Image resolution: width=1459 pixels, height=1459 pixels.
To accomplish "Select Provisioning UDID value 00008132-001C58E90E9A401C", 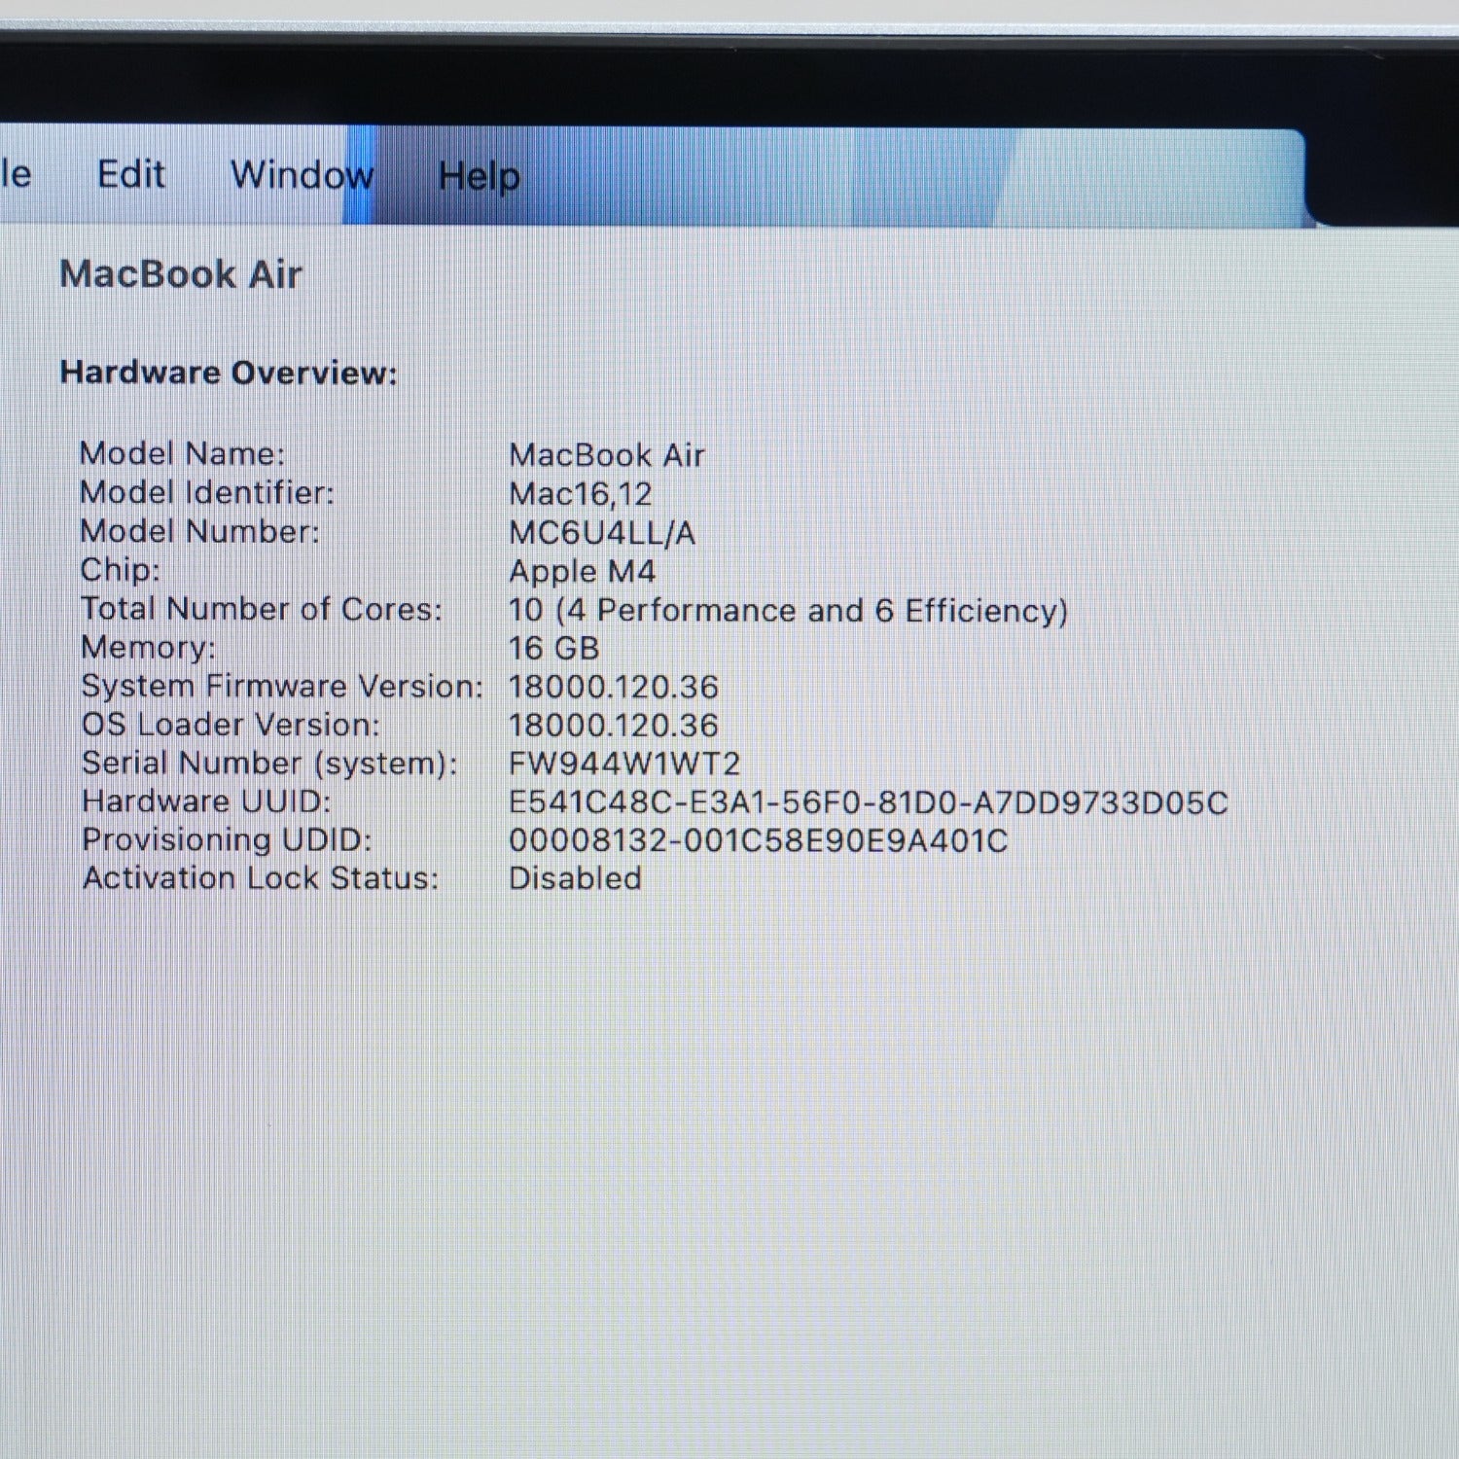I will coord(759,841).
